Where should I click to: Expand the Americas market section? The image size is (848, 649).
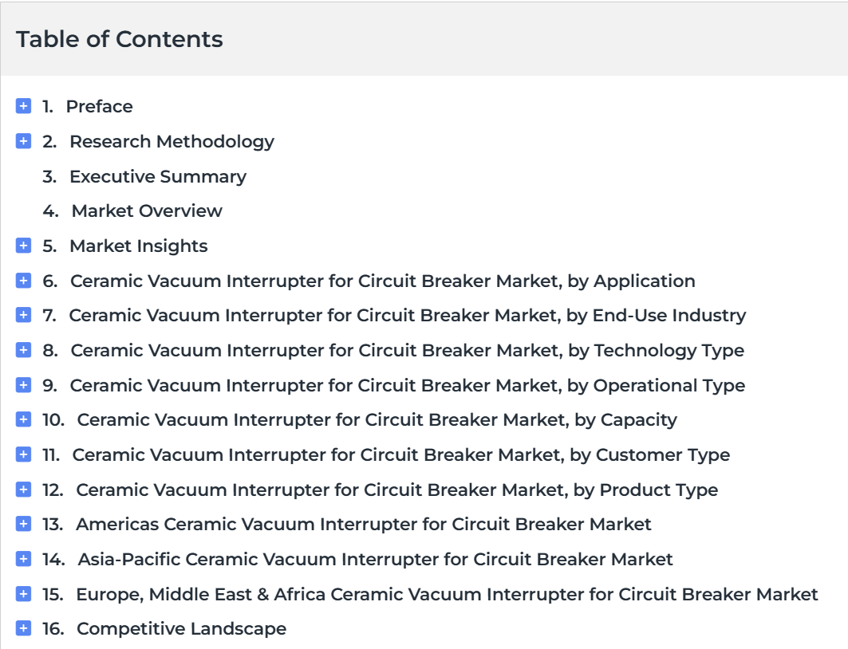click(x=23, y=524)
